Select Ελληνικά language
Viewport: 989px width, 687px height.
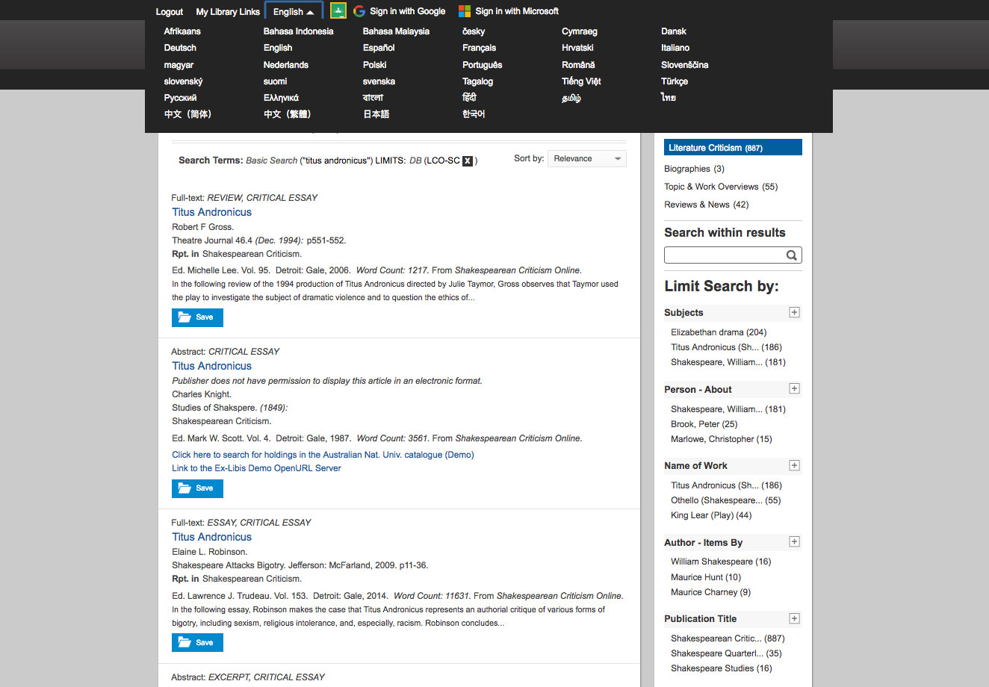pyautogui.click(x=281, y=98)
